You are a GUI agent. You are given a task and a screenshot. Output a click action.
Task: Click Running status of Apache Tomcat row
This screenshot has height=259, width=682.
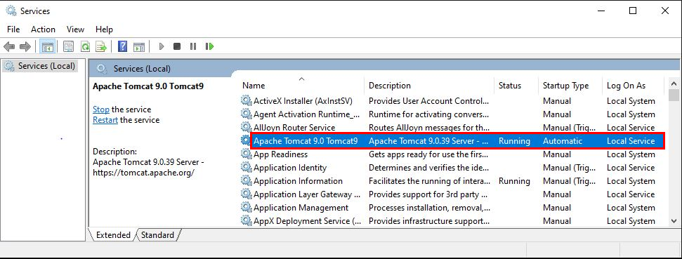[515, 141]
